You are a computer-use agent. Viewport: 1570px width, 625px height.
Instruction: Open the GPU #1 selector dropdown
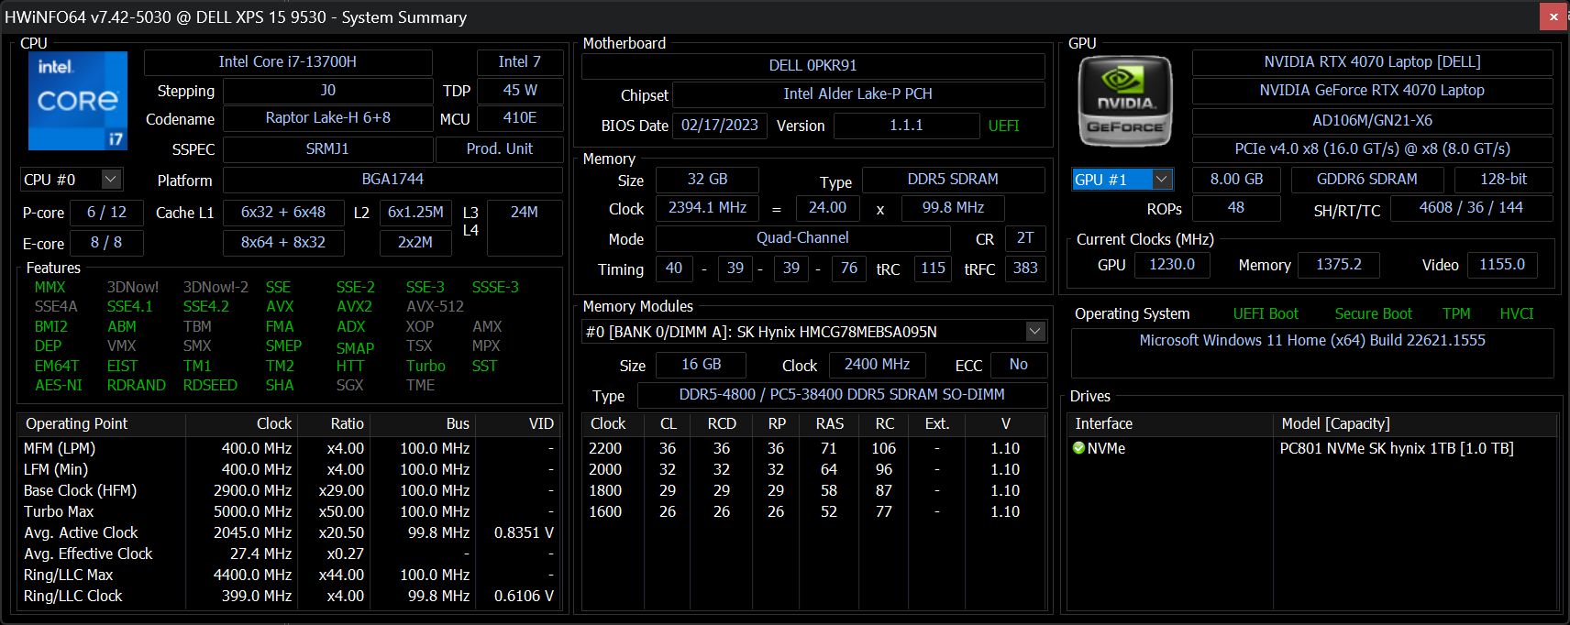click(x=1162, y=180)
